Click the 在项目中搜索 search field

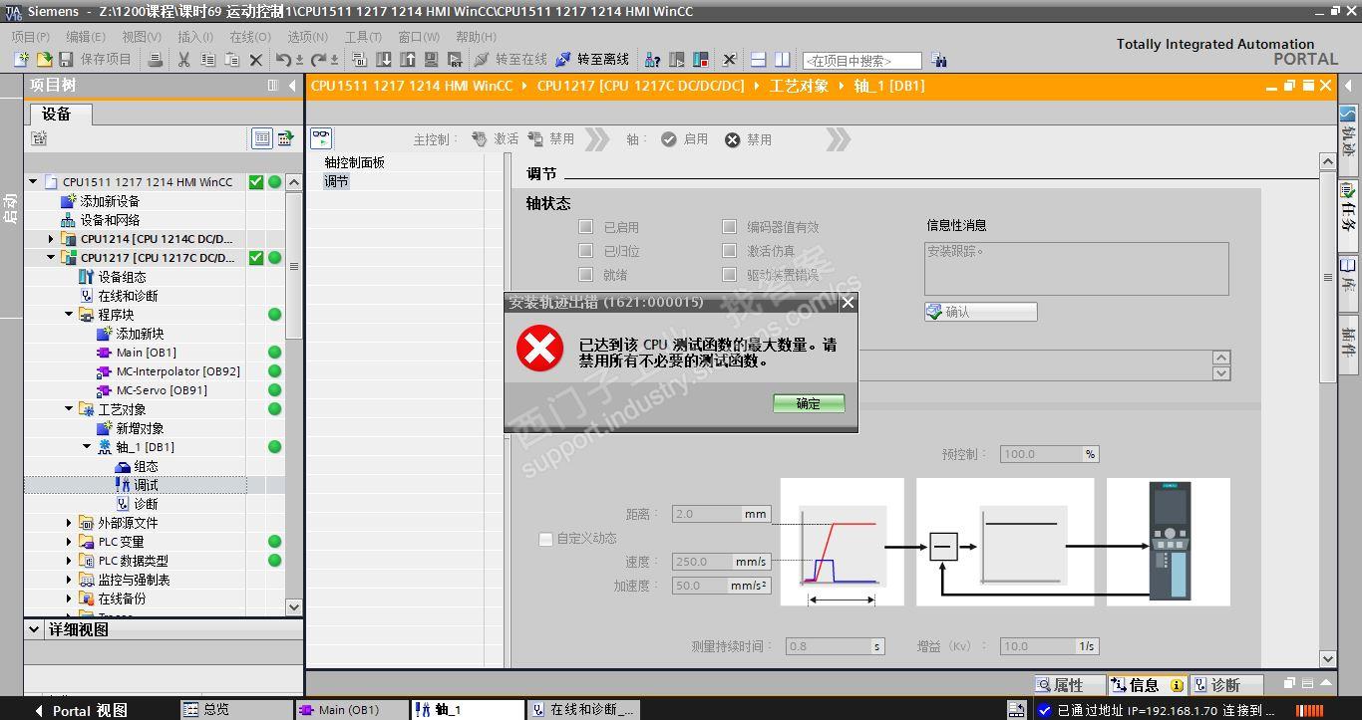click(862, 61)
